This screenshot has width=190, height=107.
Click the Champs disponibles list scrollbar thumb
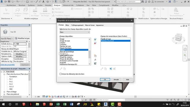tap(89, 54)
